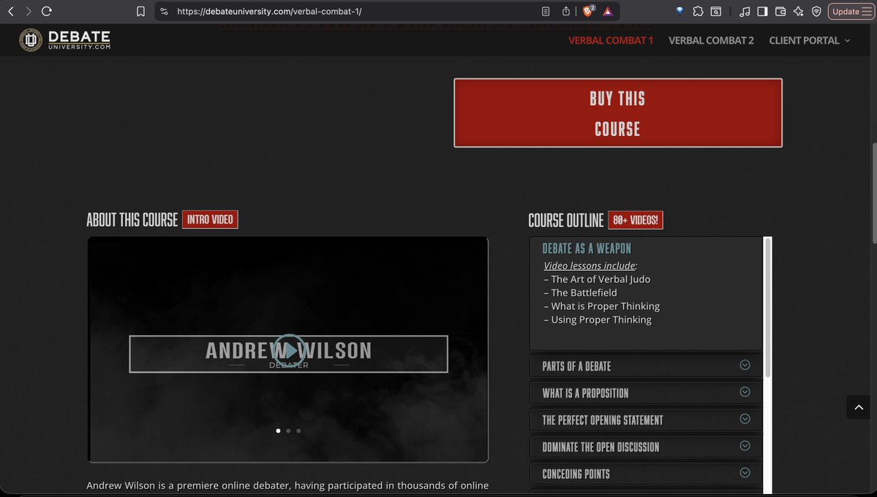Expand Dominate The Open Discussion section
The image size is (877, 497).
646,447
